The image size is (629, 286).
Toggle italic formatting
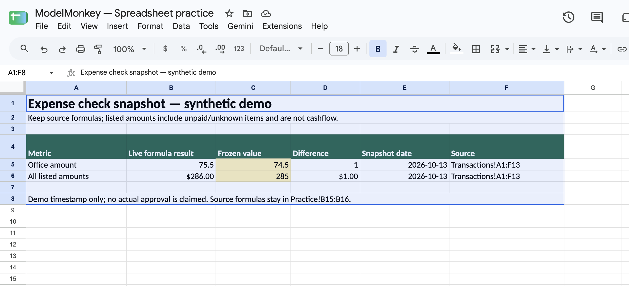[396, 49]
